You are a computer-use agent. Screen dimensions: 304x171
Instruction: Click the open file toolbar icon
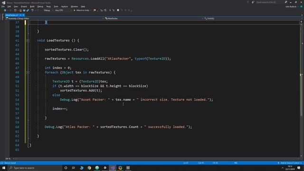[x=20, y=10]
